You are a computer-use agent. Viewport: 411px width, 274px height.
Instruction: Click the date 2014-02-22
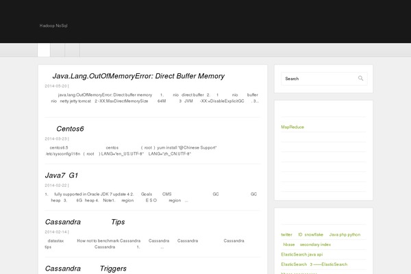(x=56, y=186)
